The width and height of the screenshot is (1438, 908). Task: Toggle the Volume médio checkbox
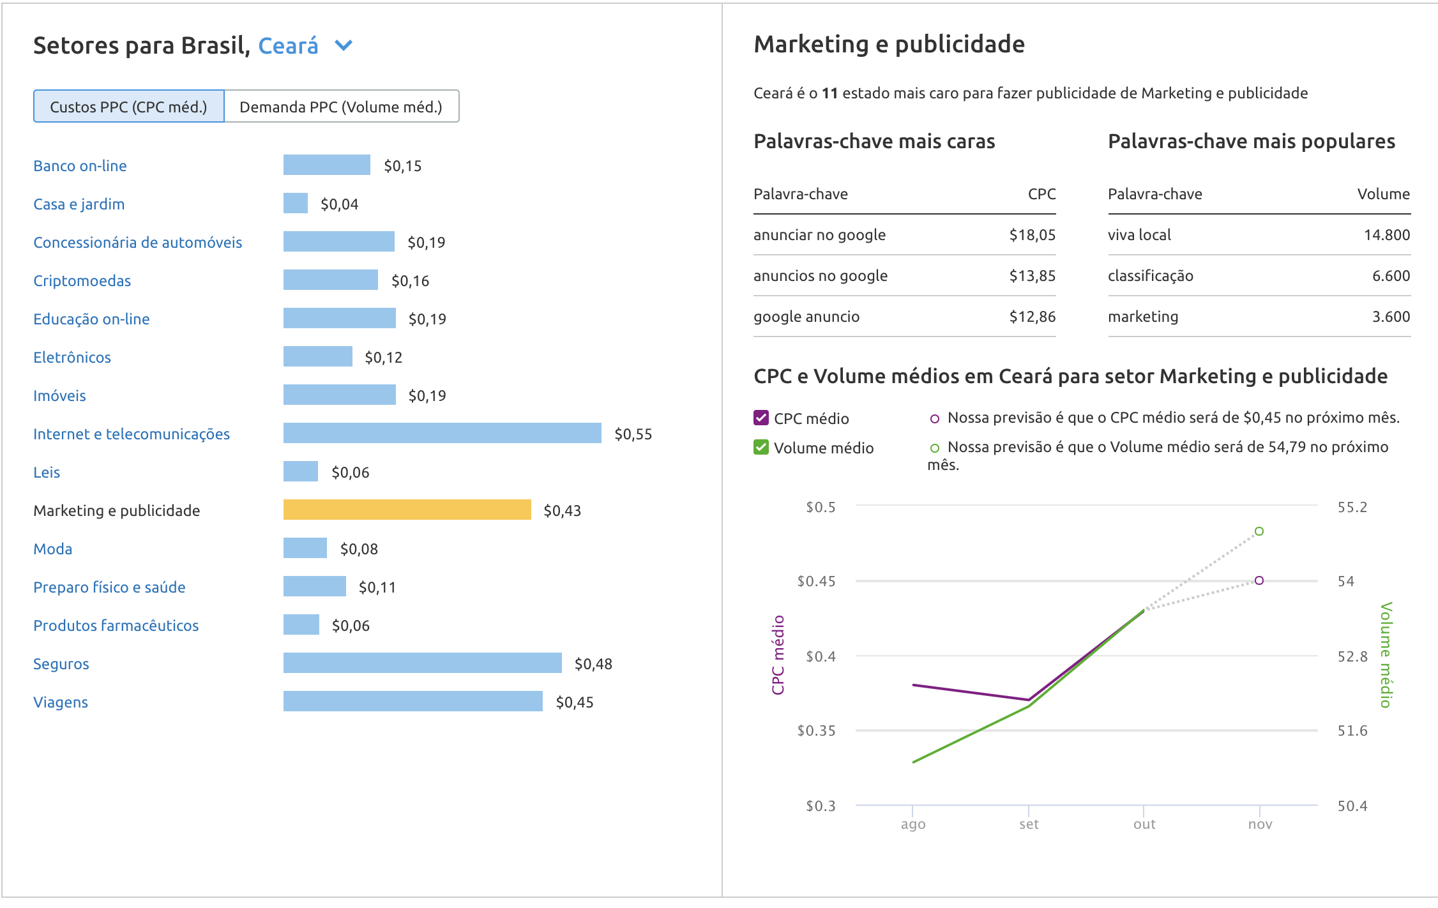761,448
